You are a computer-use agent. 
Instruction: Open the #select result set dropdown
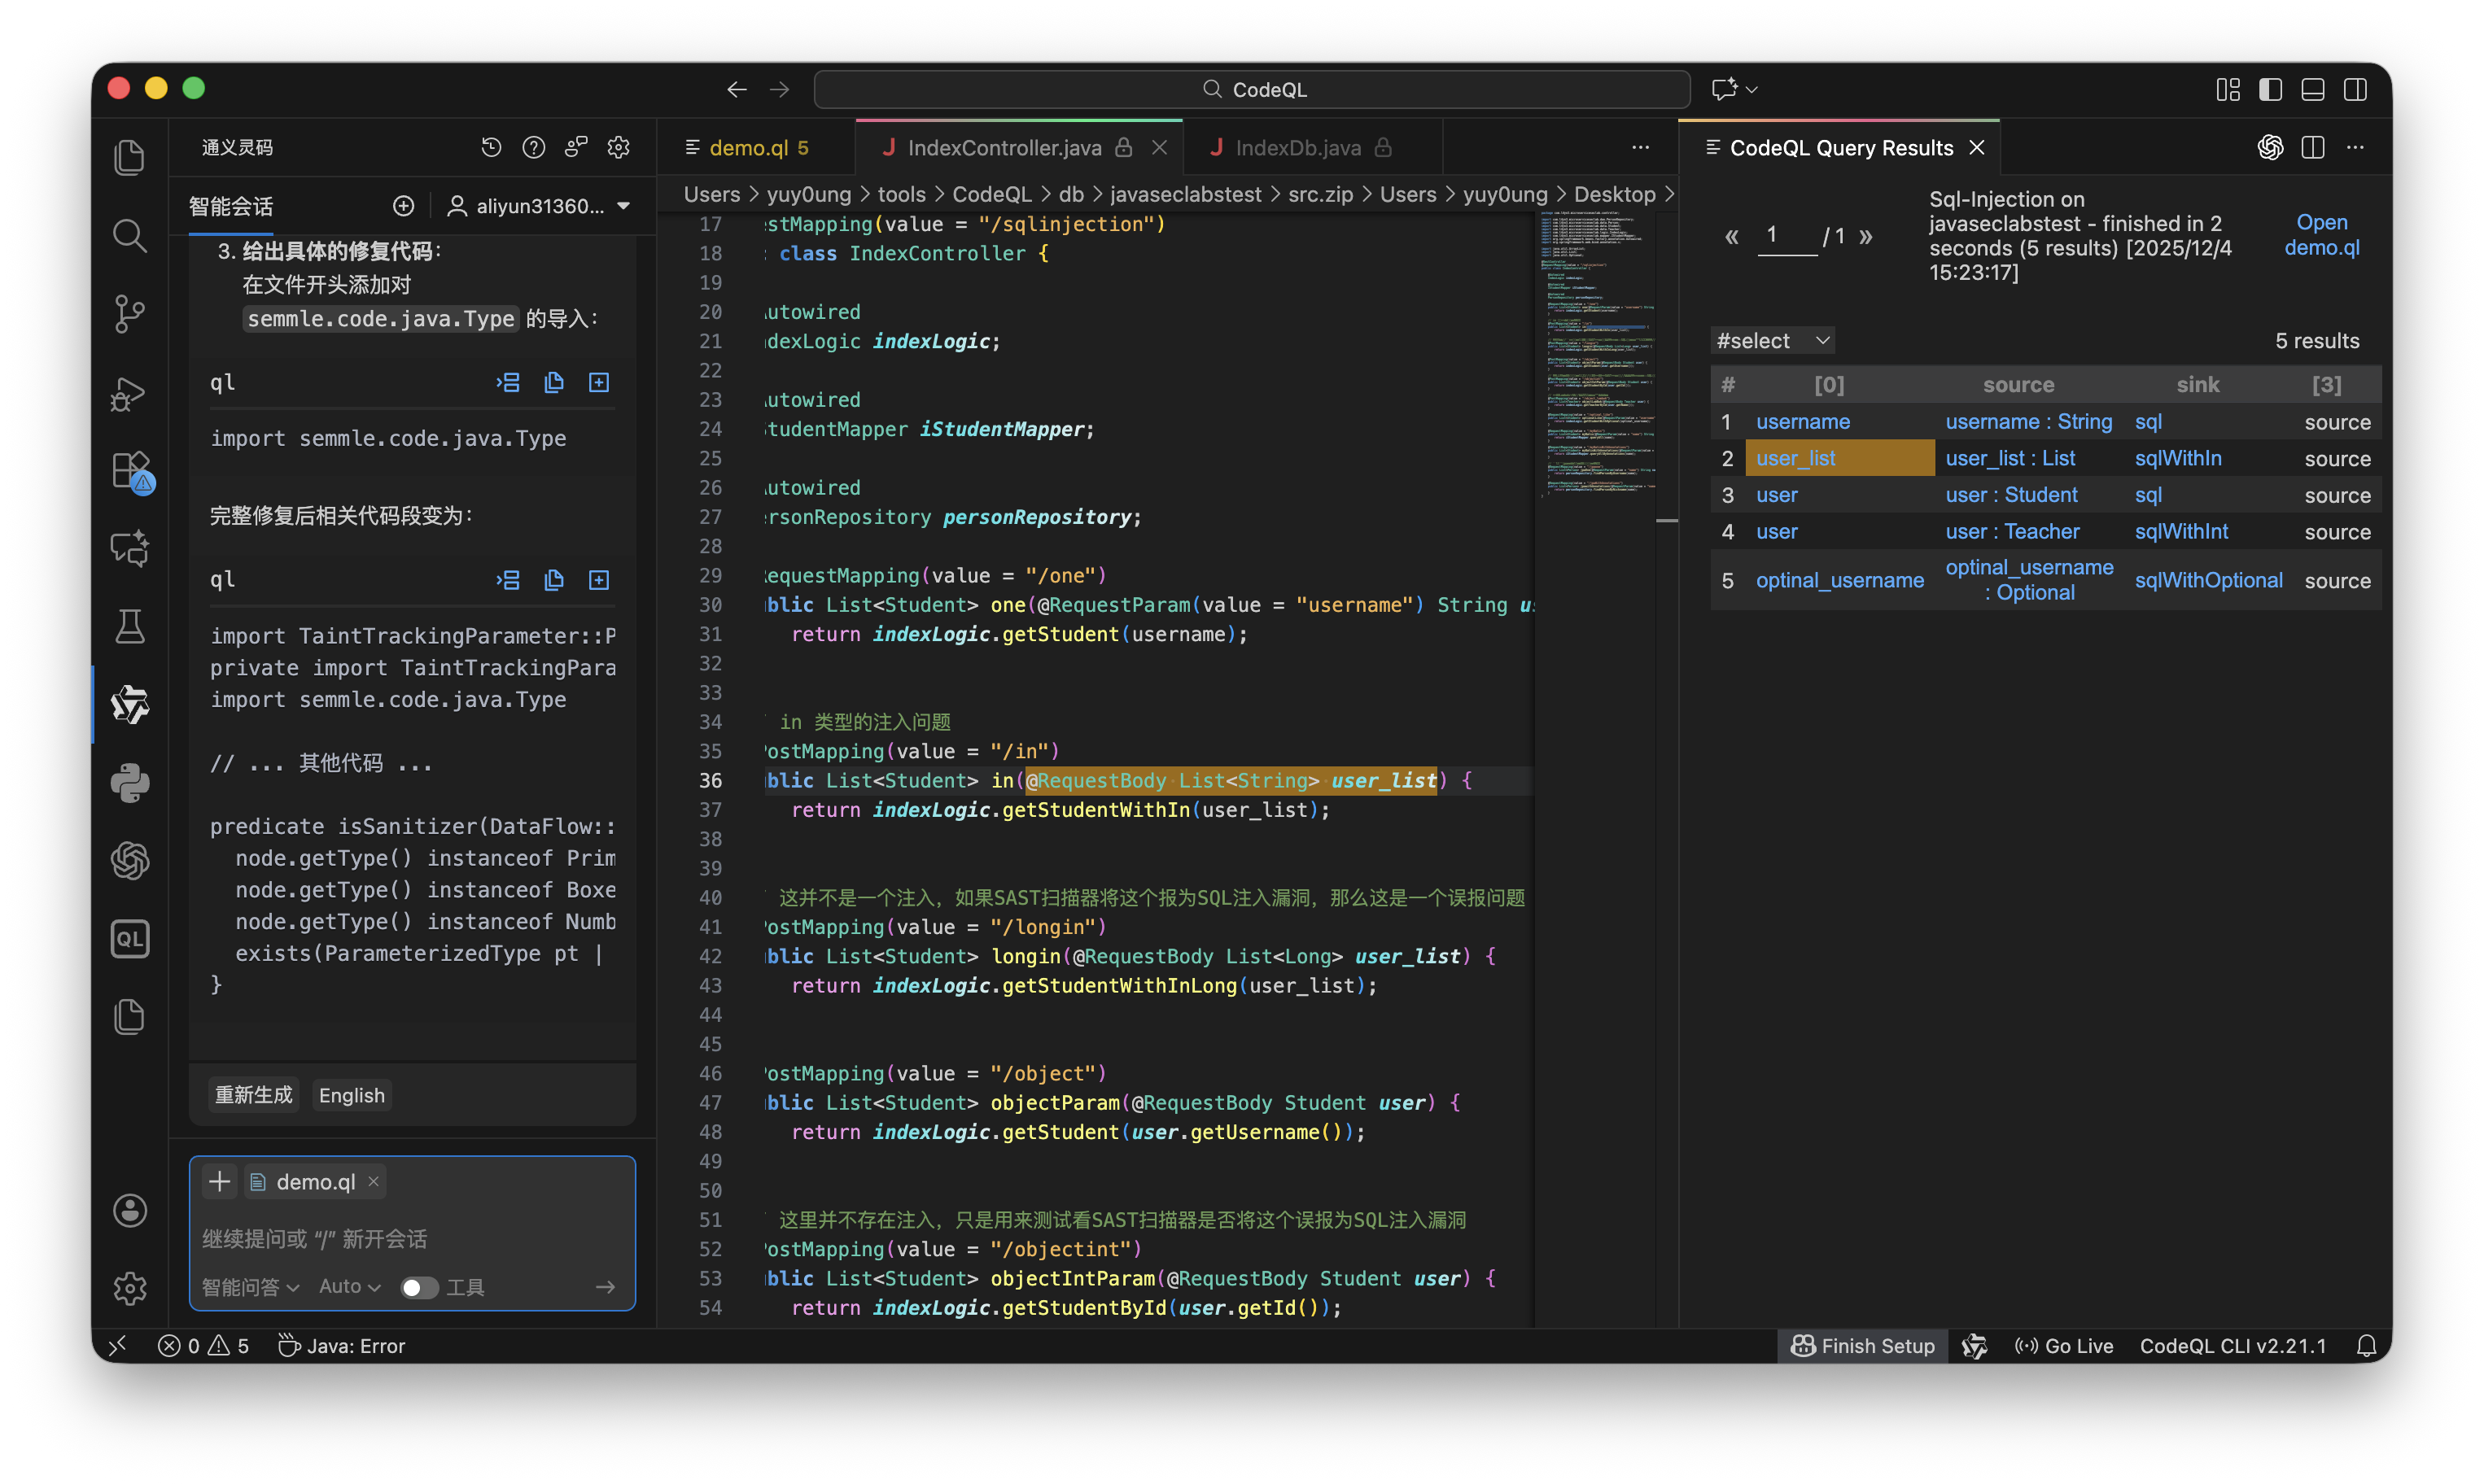(1772, 341)
